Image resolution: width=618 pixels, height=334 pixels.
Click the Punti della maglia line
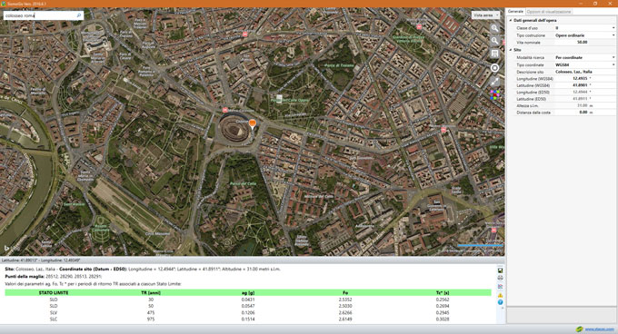54,277
